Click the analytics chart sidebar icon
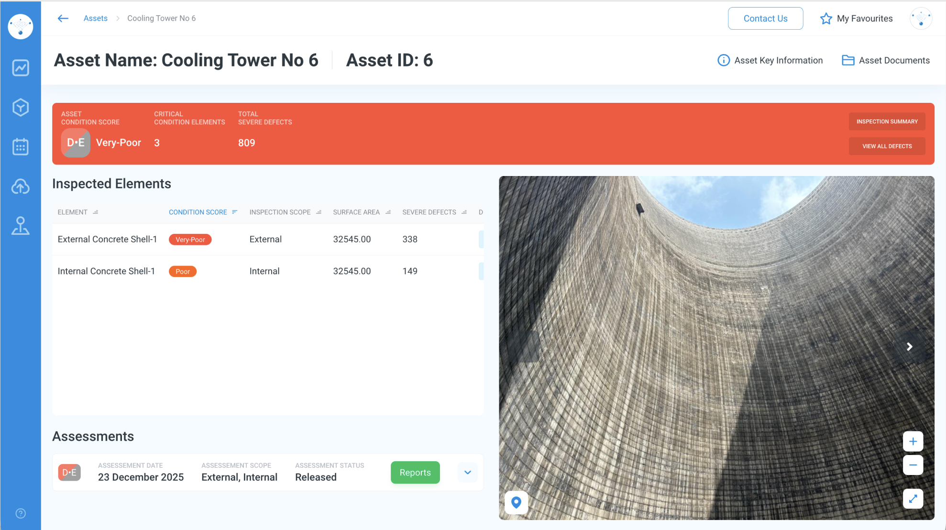The height and width of the screenshot is (530, 946). click(21, 68)
